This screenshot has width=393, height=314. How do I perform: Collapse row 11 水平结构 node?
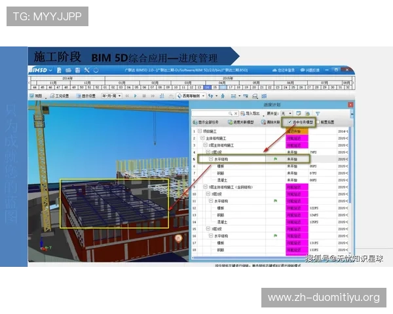211,201
